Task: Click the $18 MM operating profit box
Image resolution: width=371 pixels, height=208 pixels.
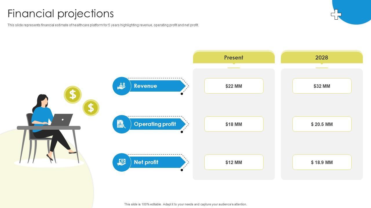Action: pos(234,124)
